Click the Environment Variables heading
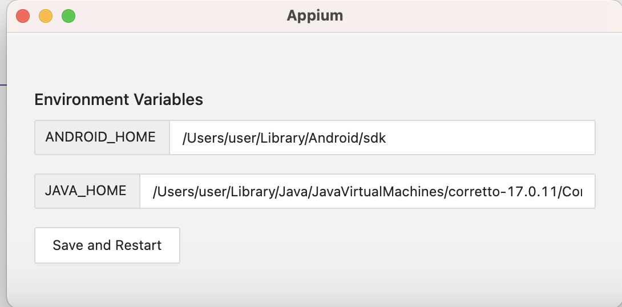The height and width of the screenshot is (307, 622). point(119,99)
